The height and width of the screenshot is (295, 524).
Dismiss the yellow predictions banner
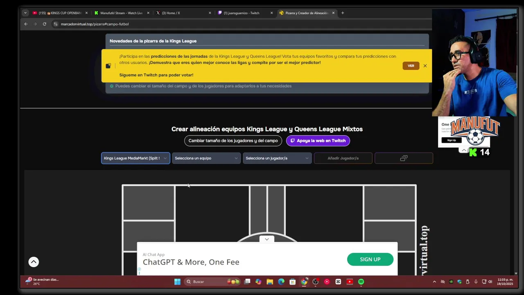425,66
